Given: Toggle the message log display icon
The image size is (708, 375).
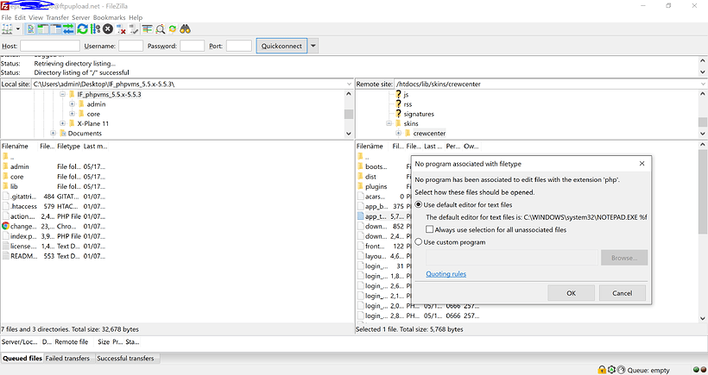Looking at the screenshot, I should (x=30, y=29).
